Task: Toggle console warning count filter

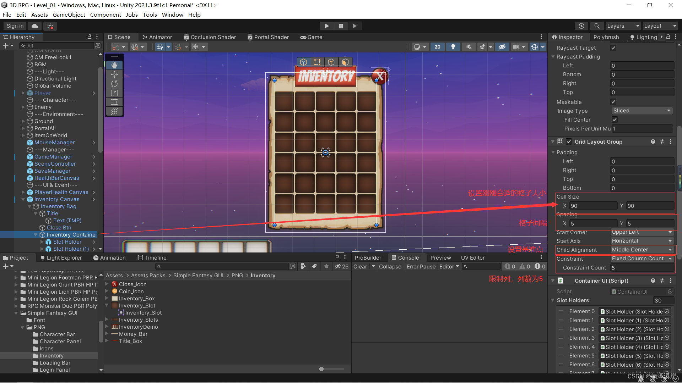Action: click(x=525, y=266)
